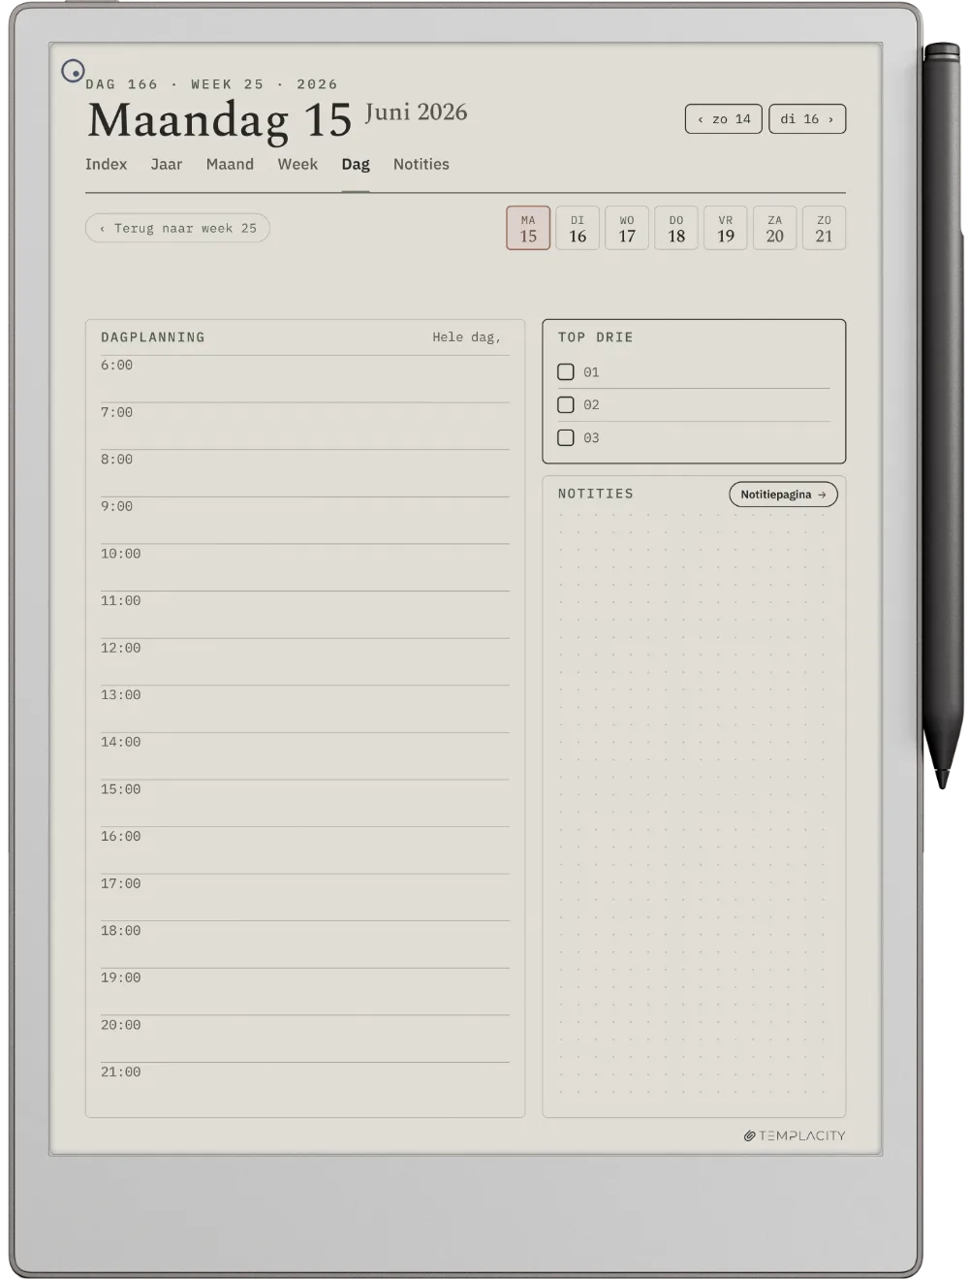This screenshot has width=969, height=1279.
Task: Select day ZA 20 in week strip
Action: pos(775,228)
